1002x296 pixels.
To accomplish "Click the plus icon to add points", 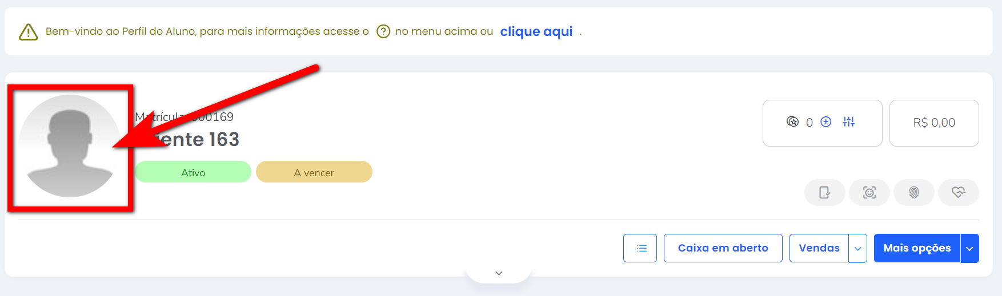I will tap(825, 122).
